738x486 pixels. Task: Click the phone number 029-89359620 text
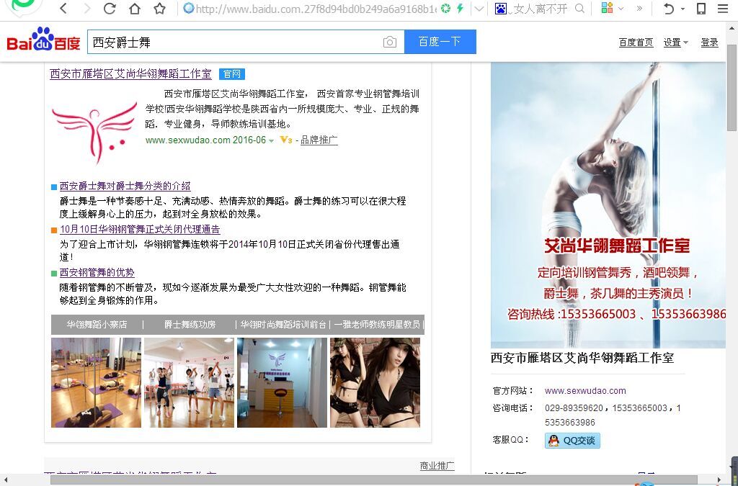click(x=574, y=408)
